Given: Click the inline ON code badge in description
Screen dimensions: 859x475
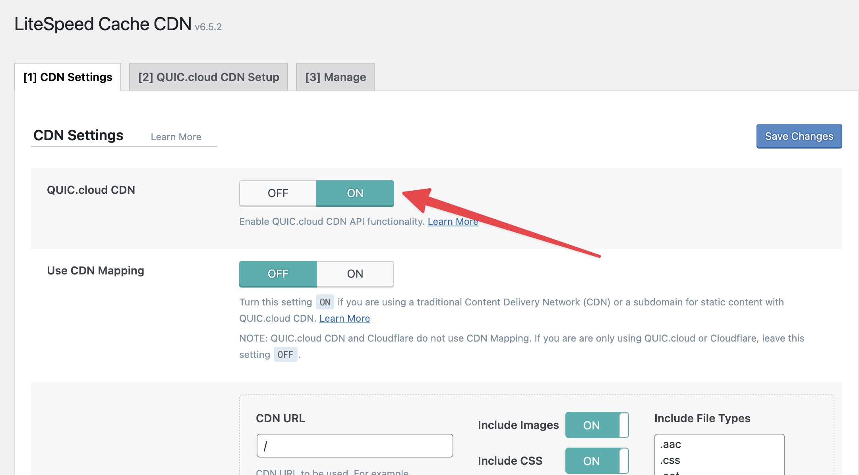Looking at the screenshot, I should (x=325, y=302).
